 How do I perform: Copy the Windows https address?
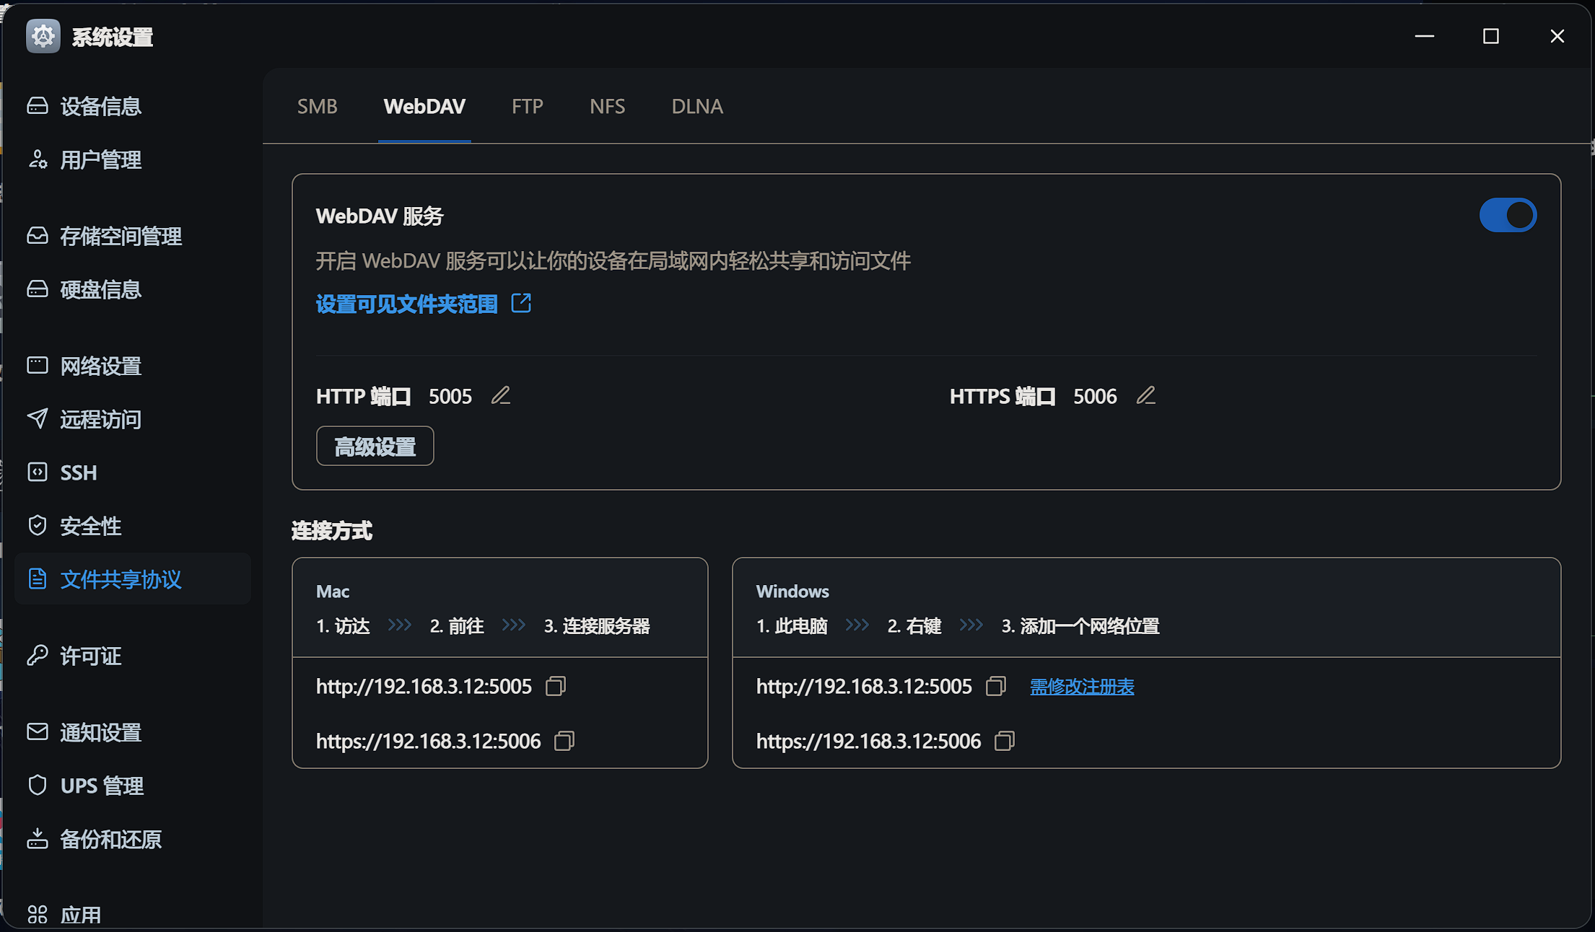1005,741
